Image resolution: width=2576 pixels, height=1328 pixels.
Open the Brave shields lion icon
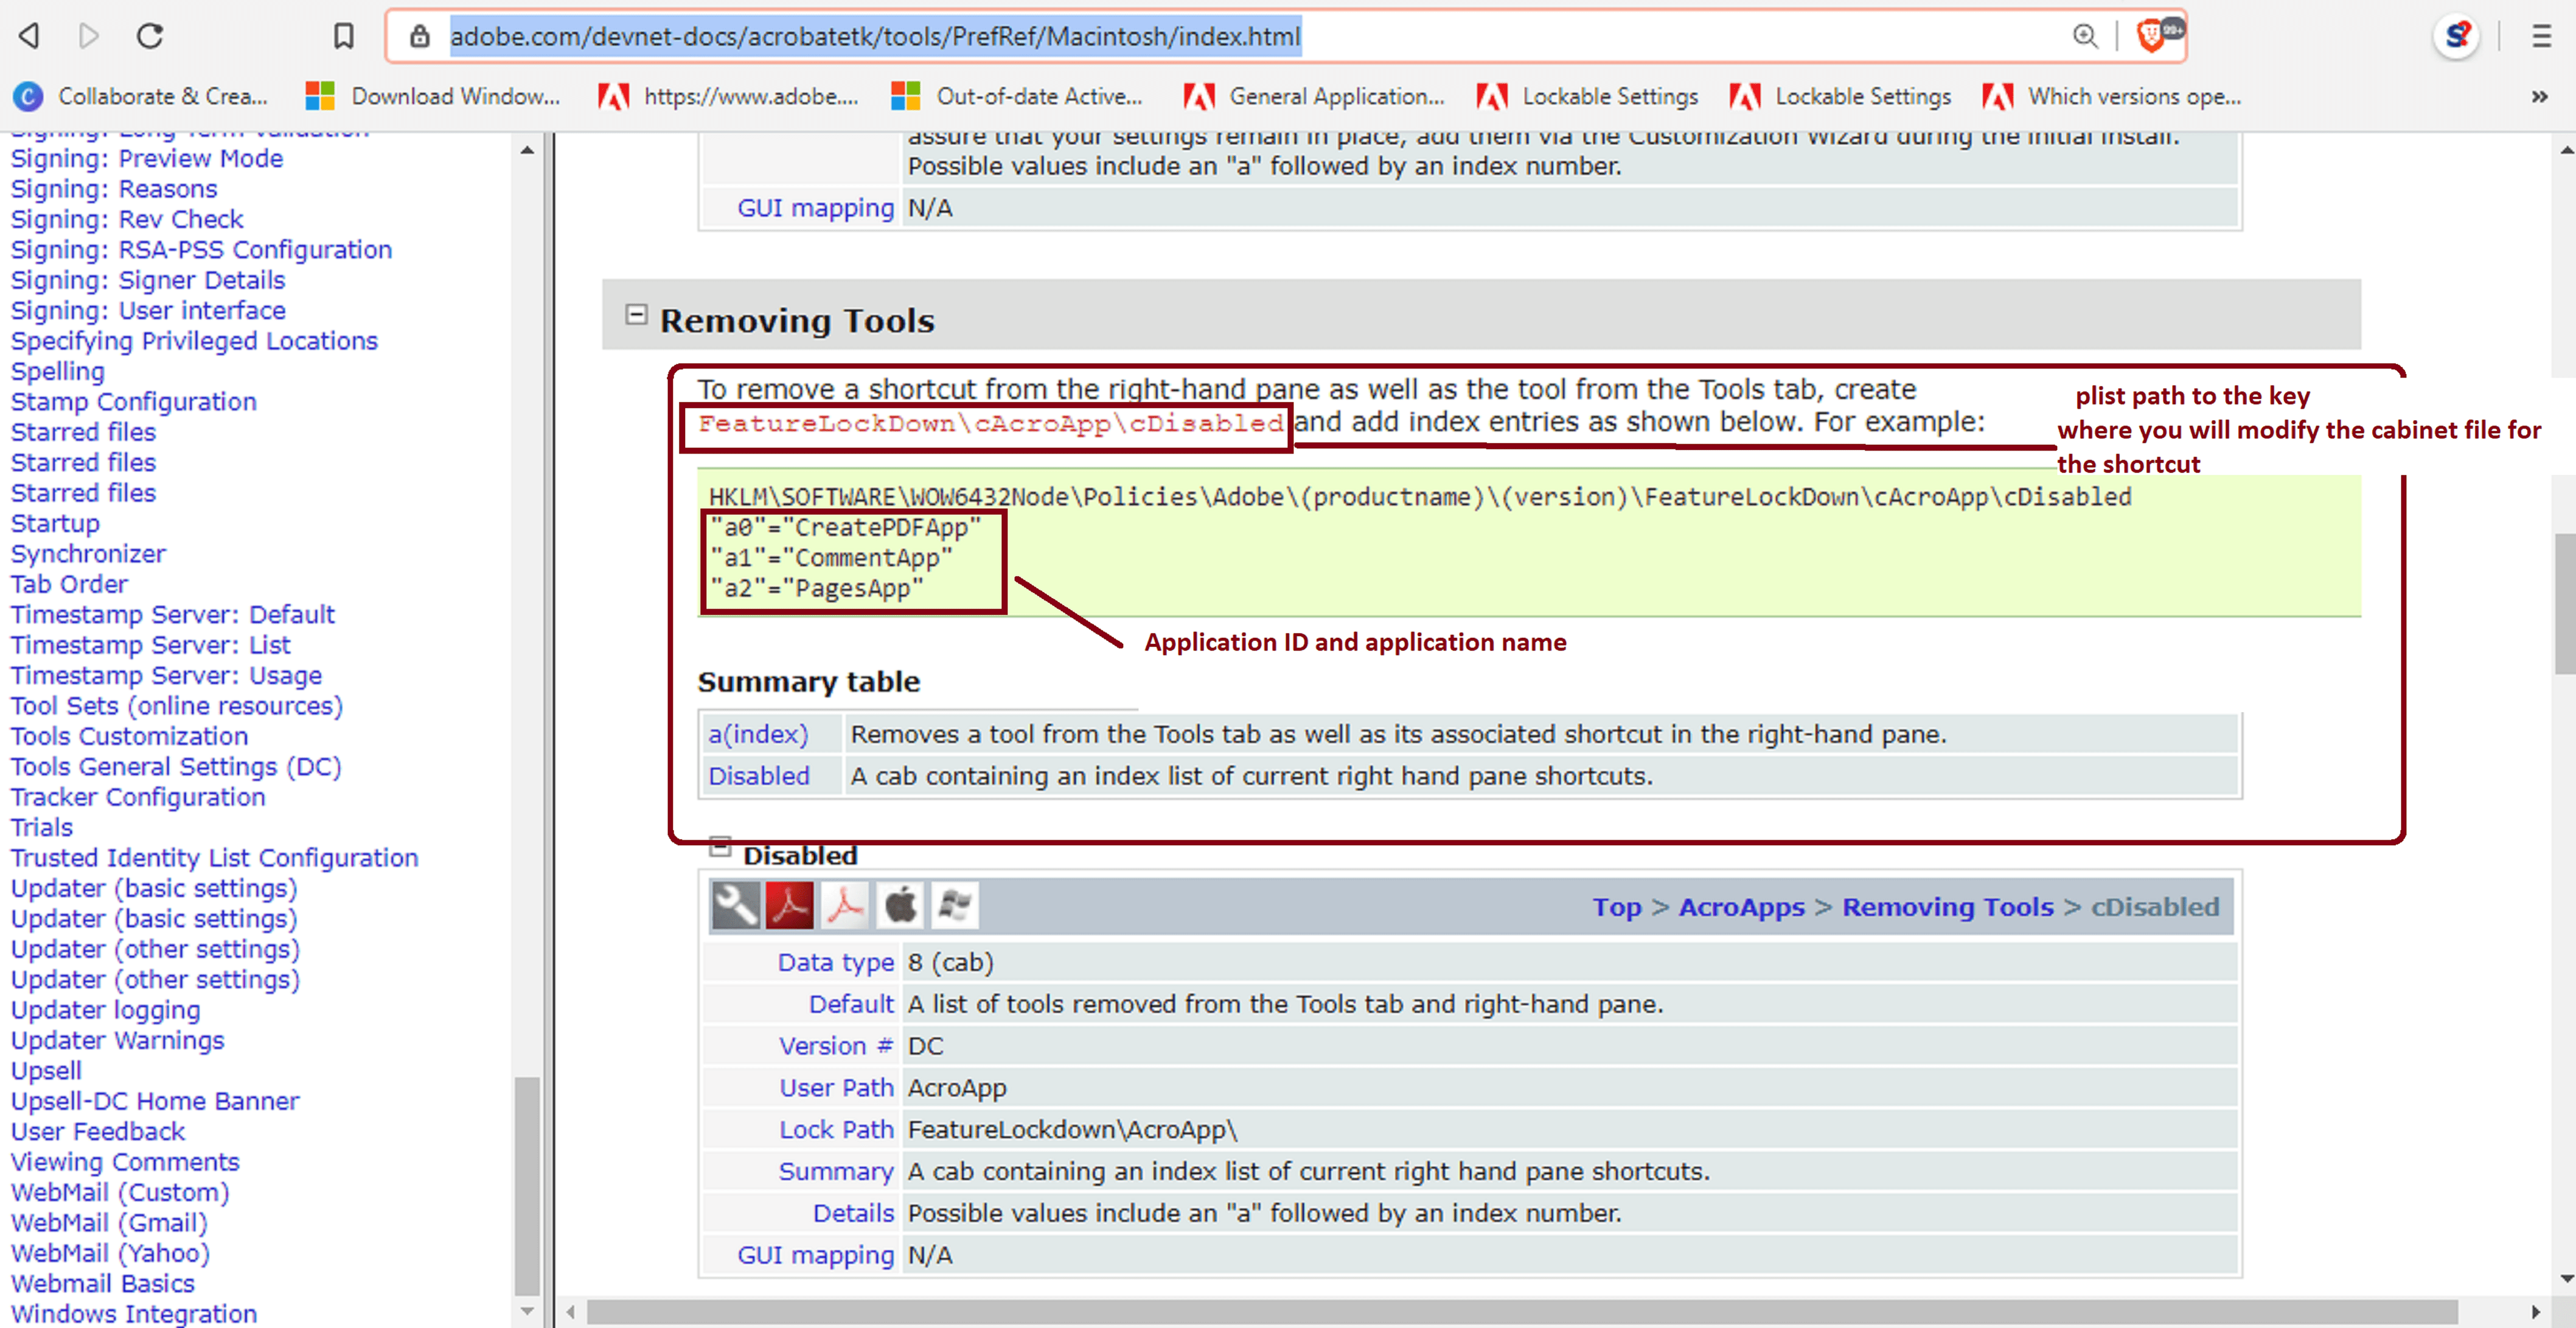click(x=2151, y=37)
